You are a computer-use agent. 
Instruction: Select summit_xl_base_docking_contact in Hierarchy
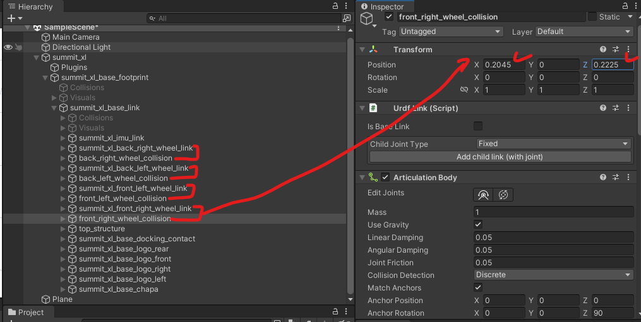[137, 239]
